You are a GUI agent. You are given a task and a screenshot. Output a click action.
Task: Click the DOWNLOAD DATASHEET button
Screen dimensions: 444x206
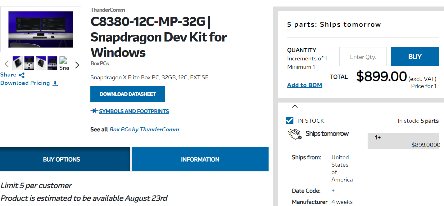pyautogui.click(x=128, y=94)
